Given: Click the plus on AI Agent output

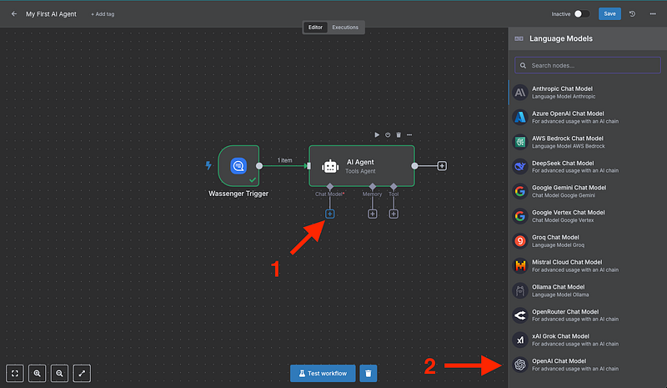Looking at the screenshot, I should coord(442,165).
